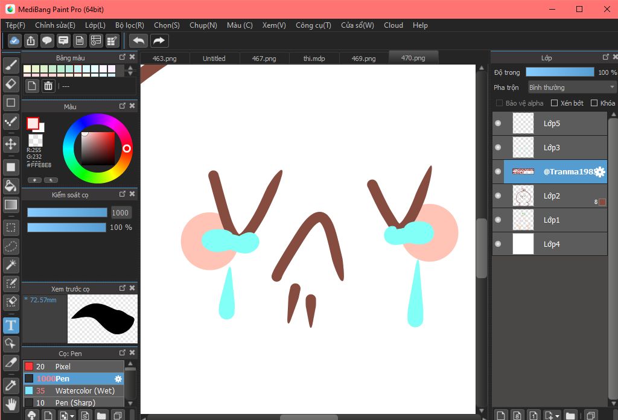Toggle Khóa checkbox
Viewport: 618px width, 420px height.
point(594,103)
